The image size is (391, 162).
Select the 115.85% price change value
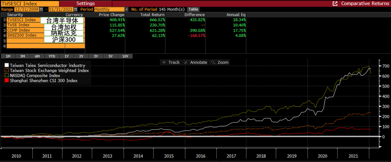pos(117,25)
